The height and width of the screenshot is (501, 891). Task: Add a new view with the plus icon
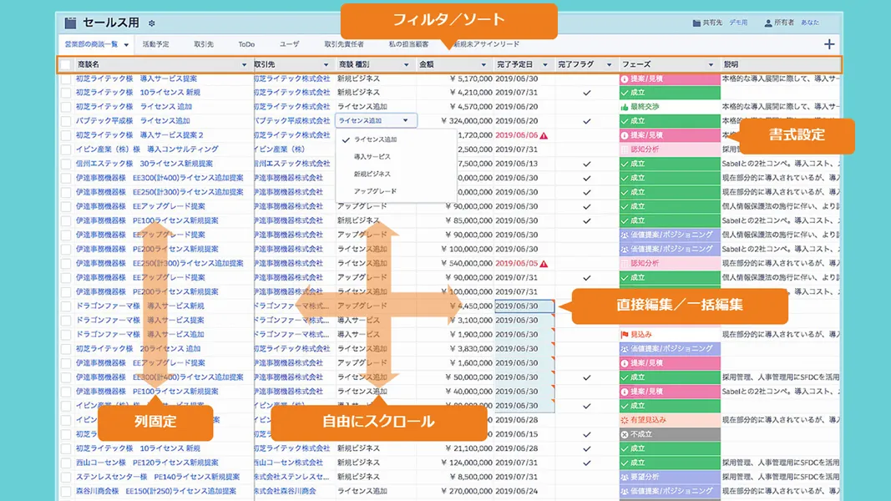(829, 44)
